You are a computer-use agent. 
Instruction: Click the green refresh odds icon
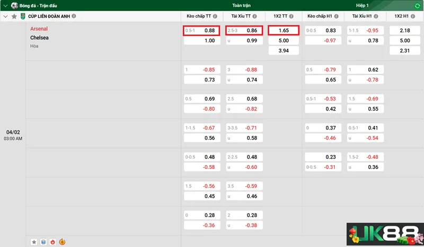[x=417, y=5]
